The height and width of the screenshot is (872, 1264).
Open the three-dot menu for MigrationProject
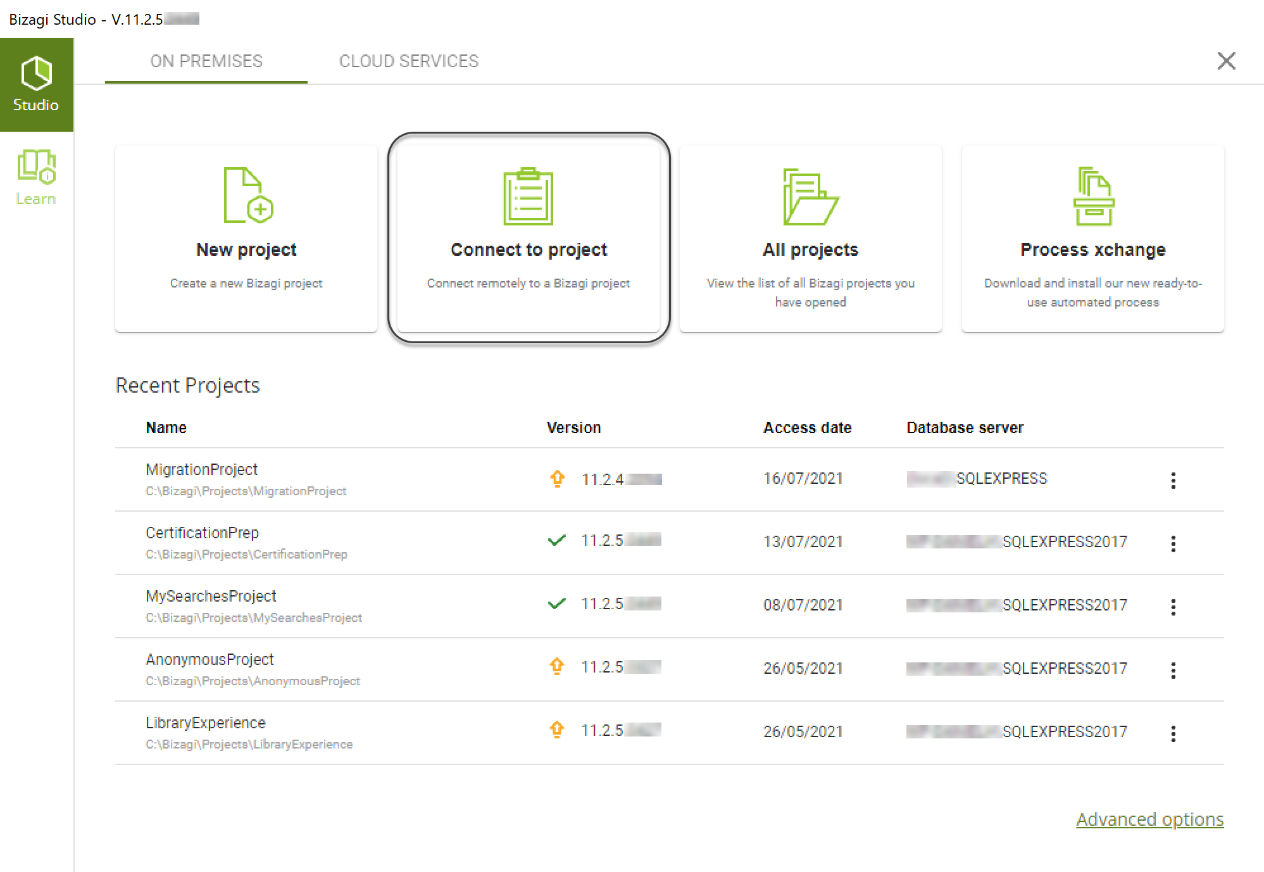pyautogui.click(x=1173, y=480)
